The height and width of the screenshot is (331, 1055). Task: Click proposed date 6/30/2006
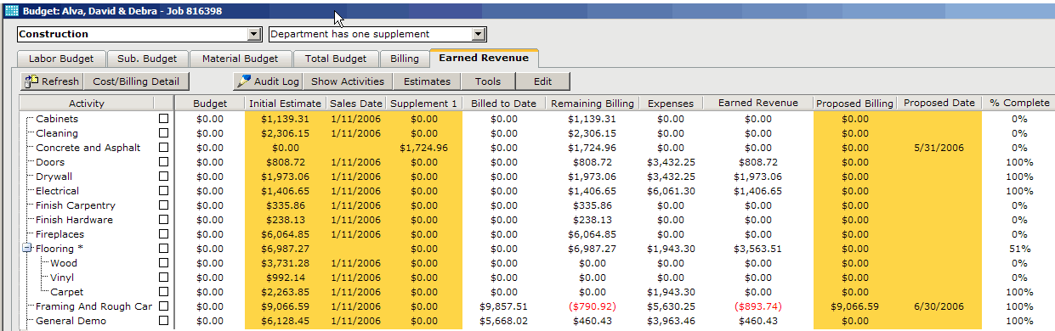[939, 306]
